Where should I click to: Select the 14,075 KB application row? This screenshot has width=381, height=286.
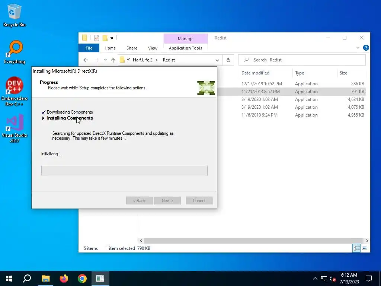pyautogui.click(x=291, y=107)
